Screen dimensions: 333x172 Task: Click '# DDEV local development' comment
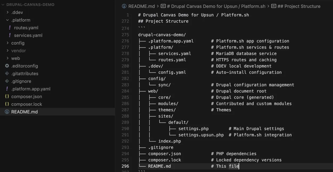point(241,66)
